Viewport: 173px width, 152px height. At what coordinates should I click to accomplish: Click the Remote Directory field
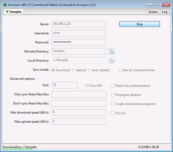(x=79, y=51)
